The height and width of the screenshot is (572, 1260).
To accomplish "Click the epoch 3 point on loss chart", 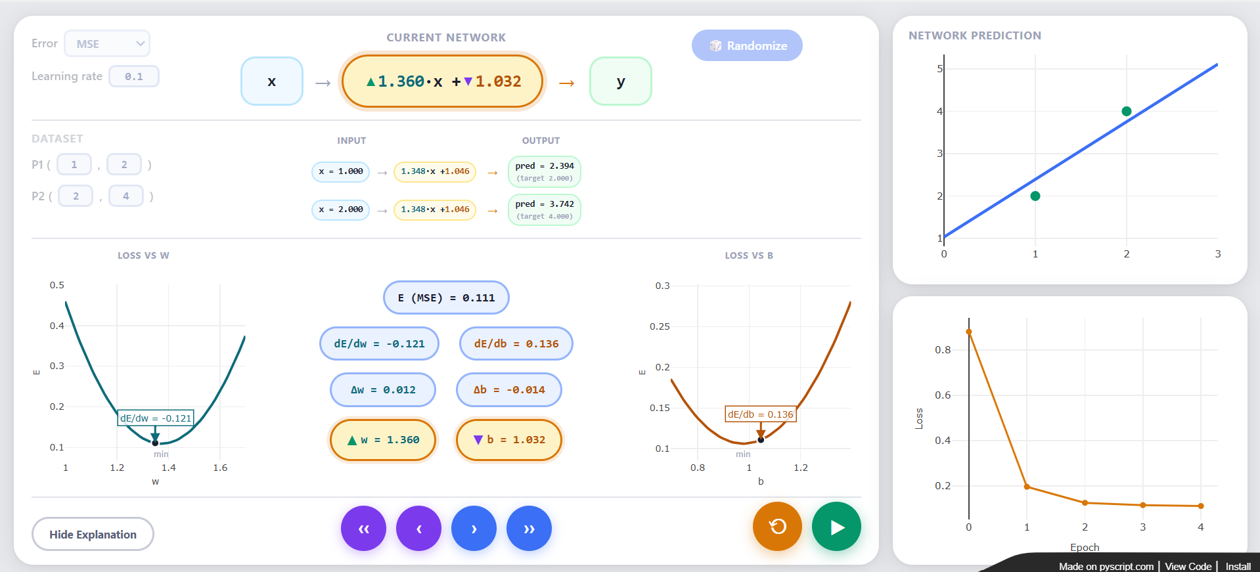I will pyautogui.click(x=1143, y=505).
